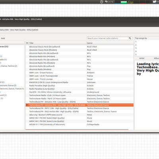
Task: Select StartFM - 94.2MHz Vilnius University station
Action: tap(79, 92)
